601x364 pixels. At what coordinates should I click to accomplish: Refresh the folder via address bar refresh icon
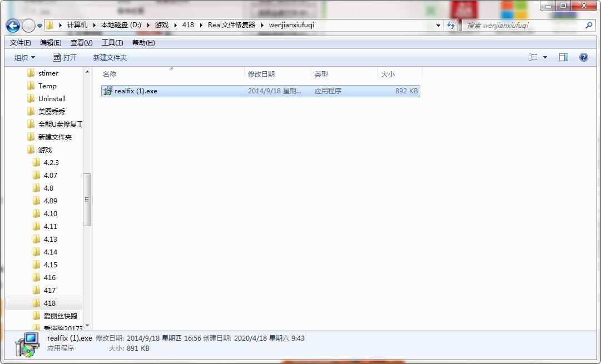tap(451, 26)
